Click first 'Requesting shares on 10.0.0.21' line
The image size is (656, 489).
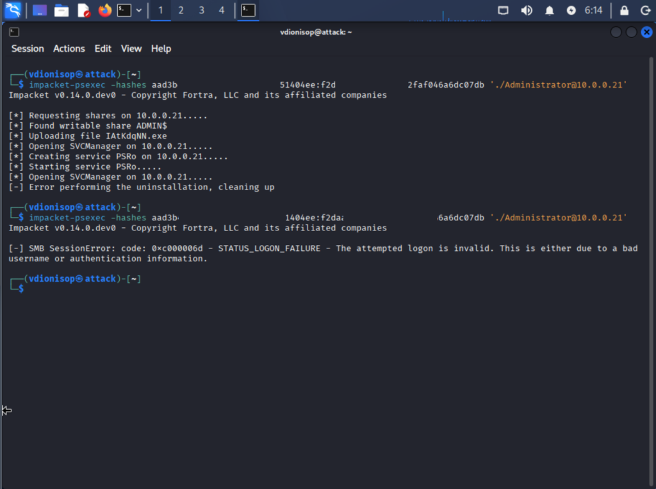108,115
